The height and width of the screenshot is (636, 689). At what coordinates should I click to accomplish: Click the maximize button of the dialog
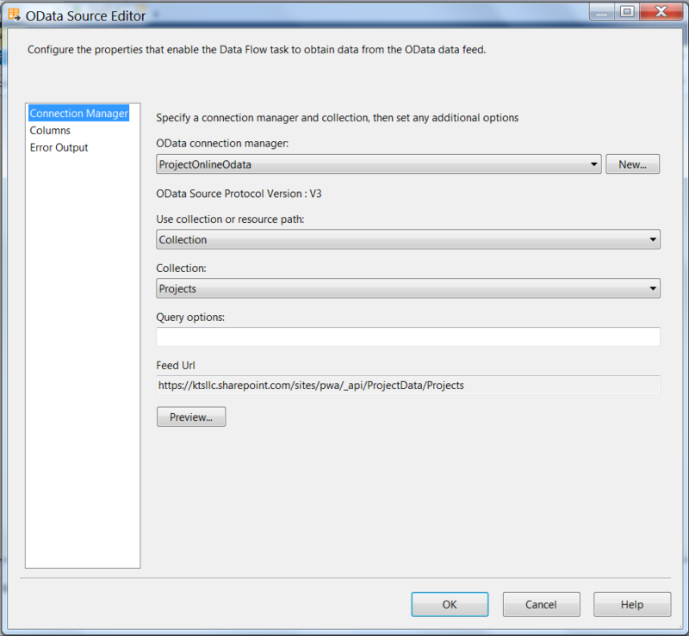626,11
